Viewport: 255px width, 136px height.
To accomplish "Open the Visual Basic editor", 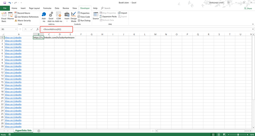I will [x=4, y=17].
